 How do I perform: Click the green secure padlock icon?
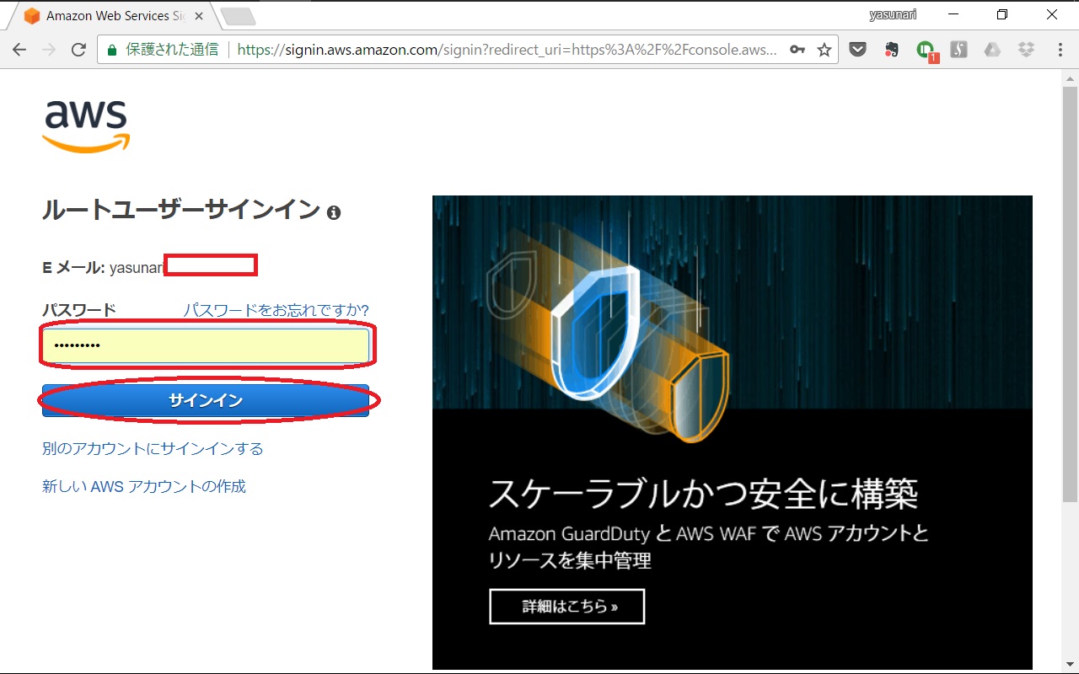tap(112, 50)
